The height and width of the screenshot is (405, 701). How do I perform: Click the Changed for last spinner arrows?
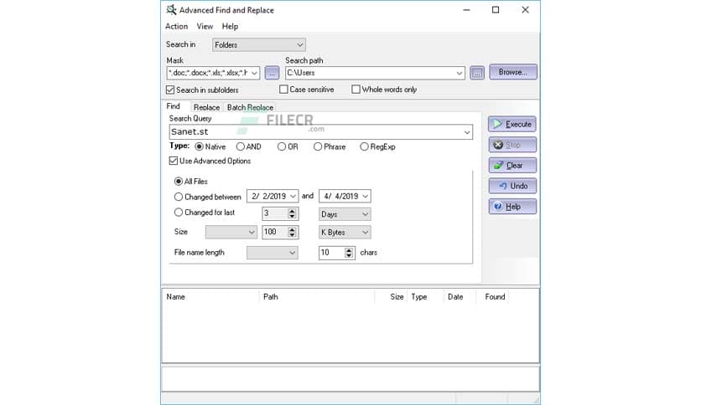point(292,213)
